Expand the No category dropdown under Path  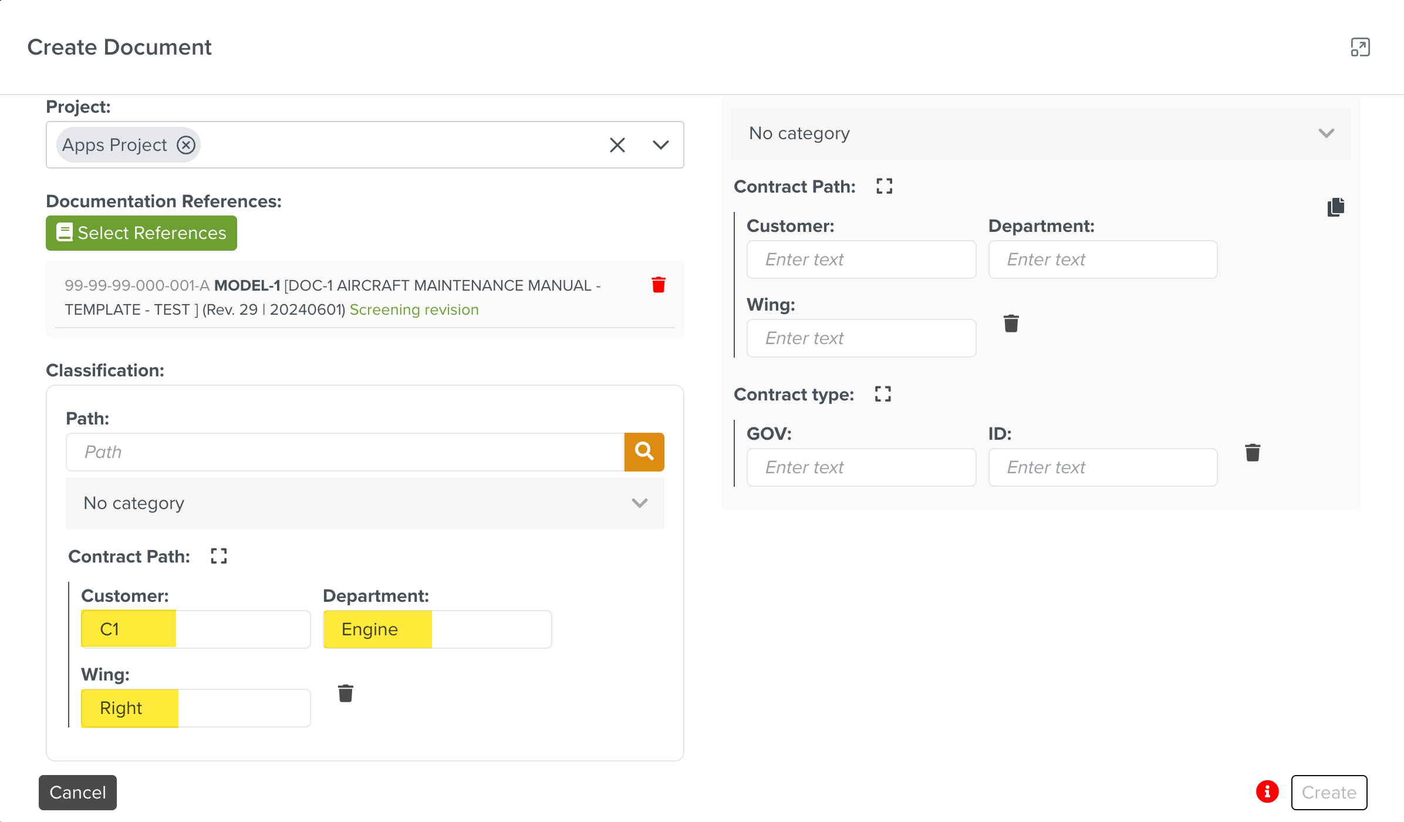point(639,503)
